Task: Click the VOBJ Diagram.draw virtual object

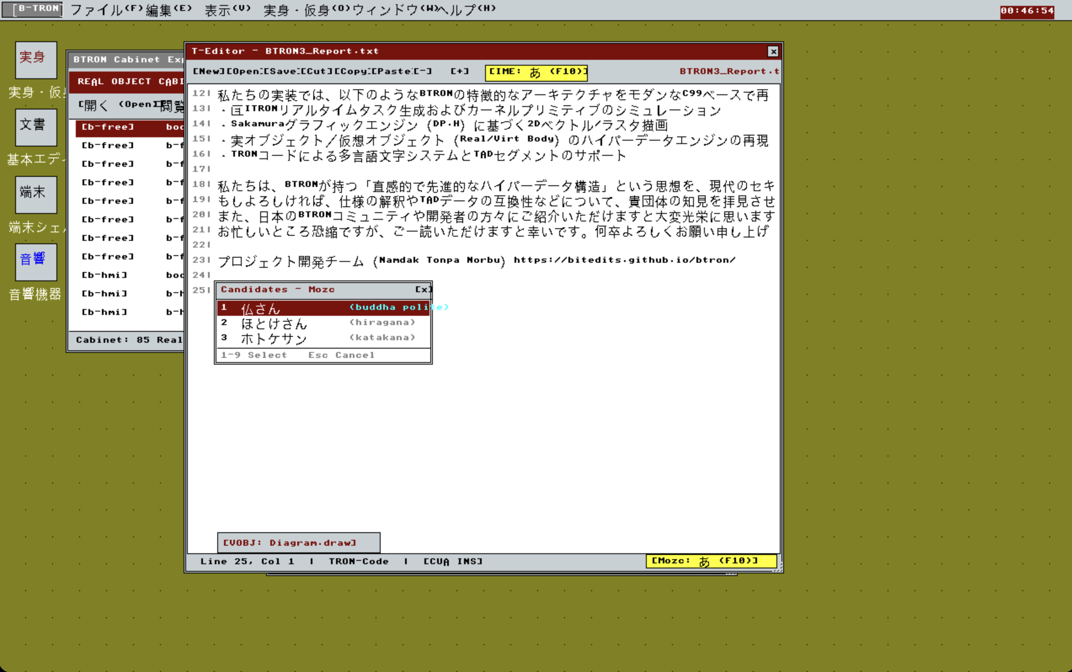Action: pos(299,543)
